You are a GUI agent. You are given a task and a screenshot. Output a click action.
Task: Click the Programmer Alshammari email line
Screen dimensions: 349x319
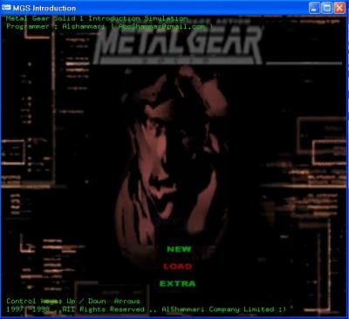click(110, 26)
